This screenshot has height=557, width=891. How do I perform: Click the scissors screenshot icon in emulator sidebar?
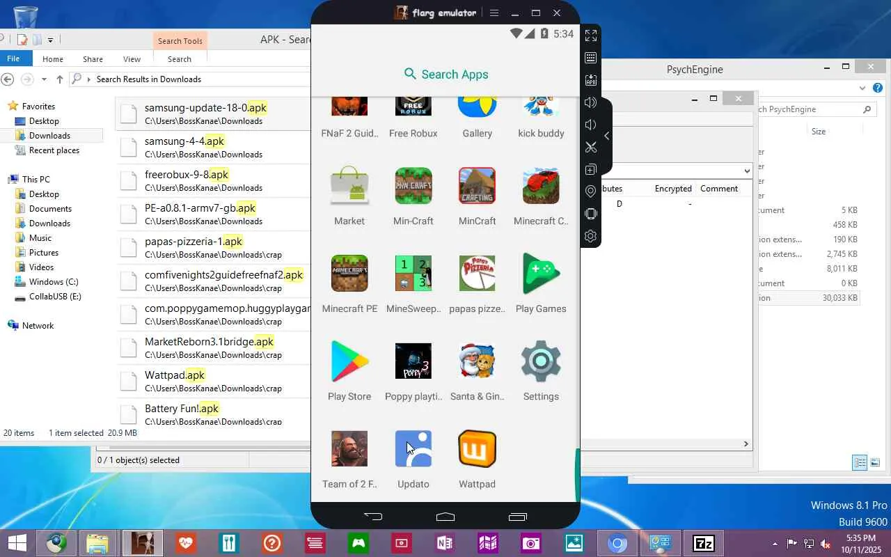point(591,147)
